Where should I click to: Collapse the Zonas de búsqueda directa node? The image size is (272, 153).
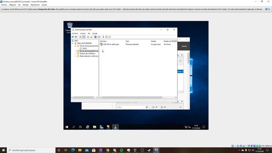[75, 46]
